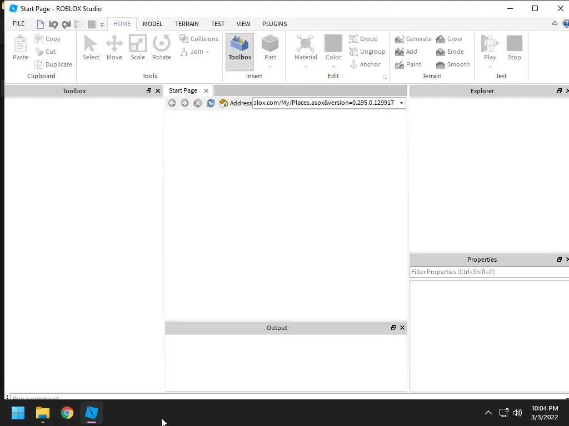Click inside the Address URL field
569x426 pixels.
tap(324, 103)
